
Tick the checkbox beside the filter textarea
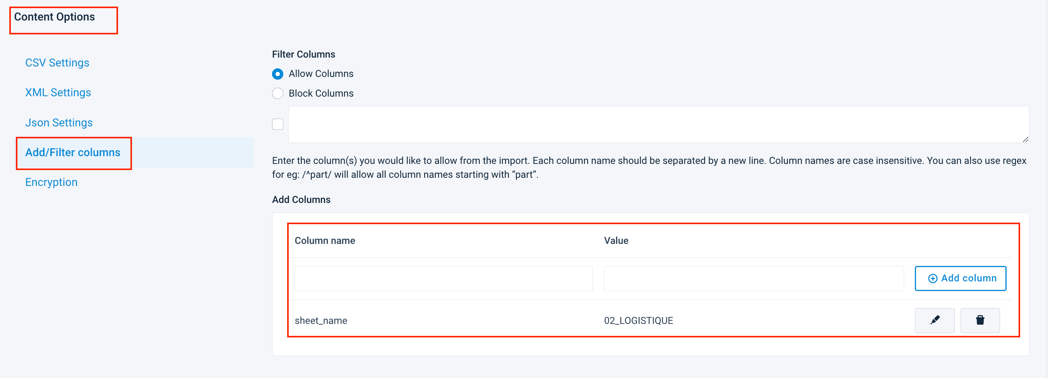(x=277, y=124)
